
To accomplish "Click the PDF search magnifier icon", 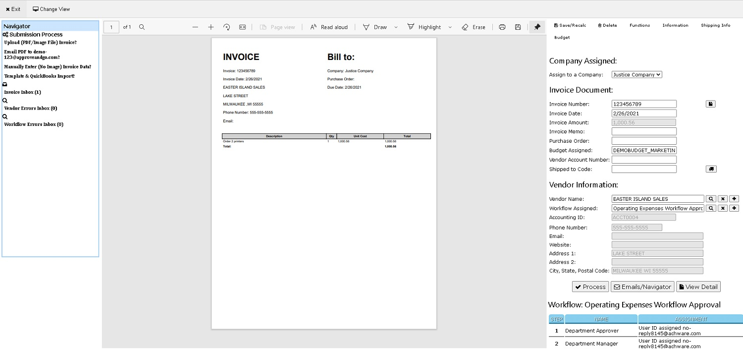I will [x=142, y=27].
